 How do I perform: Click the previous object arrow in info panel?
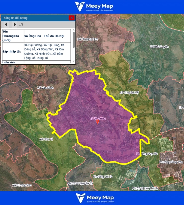tap(6, 25)
